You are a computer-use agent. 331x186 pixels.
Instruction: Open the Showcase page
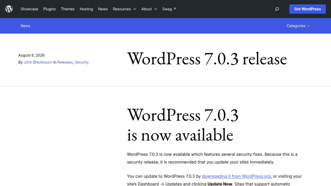29,9
